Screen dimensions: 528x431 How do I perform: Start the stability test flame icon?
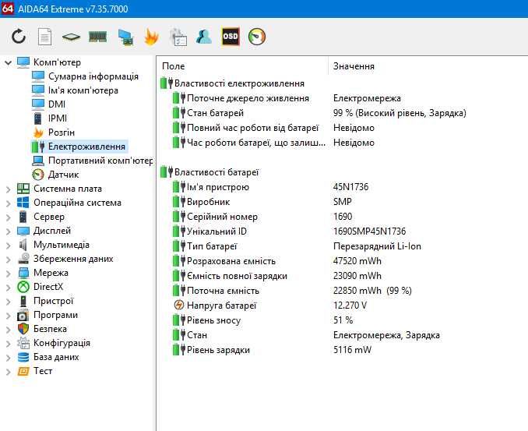[151, 37]
